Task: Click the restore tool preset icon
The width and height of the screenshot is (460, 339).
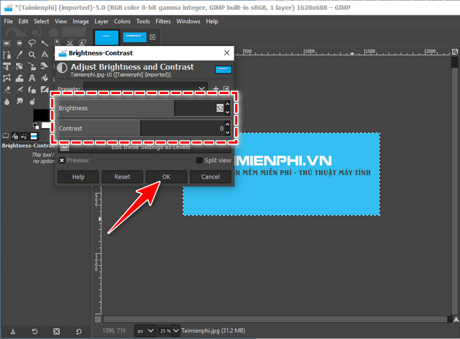Action: [x=34, y=332]
